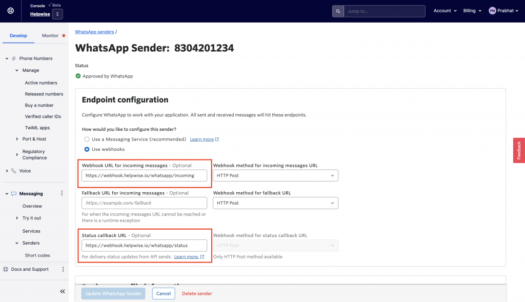This screenshot has width=525, height=302.
Task: Open Docs and Support three-dot menu
Action: click(x=63, y=269)
